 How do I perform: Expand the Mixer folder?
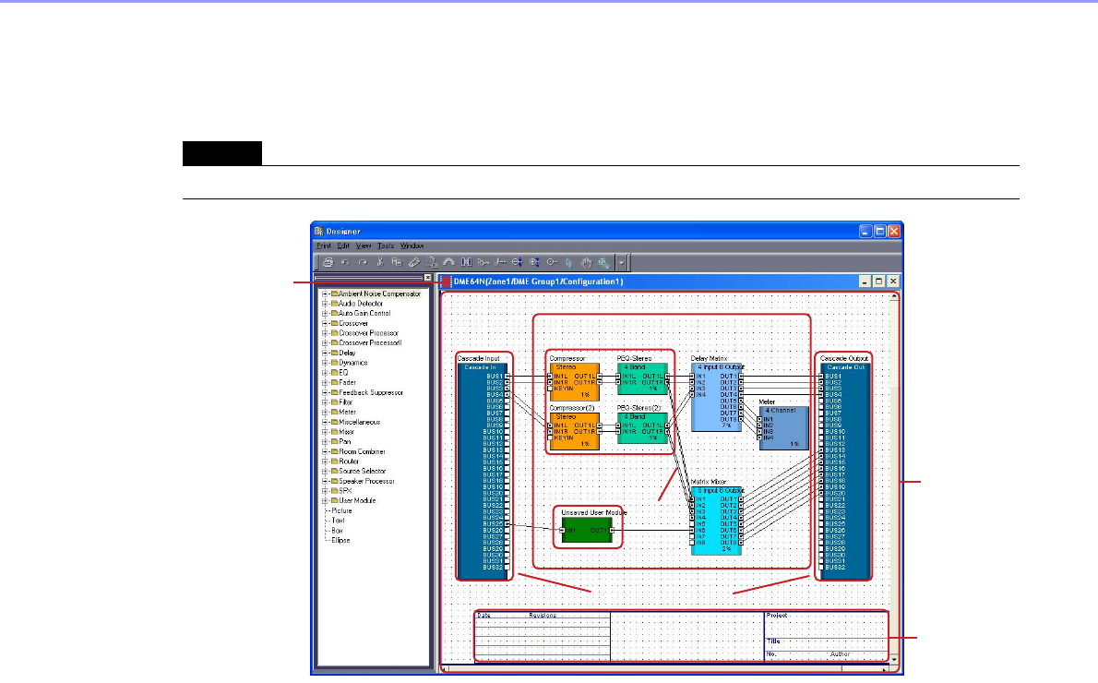tap(325, 432)
